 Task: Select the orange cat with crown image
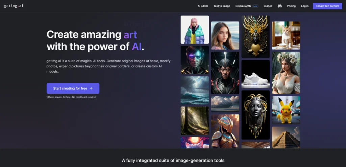tap(286, 35)
